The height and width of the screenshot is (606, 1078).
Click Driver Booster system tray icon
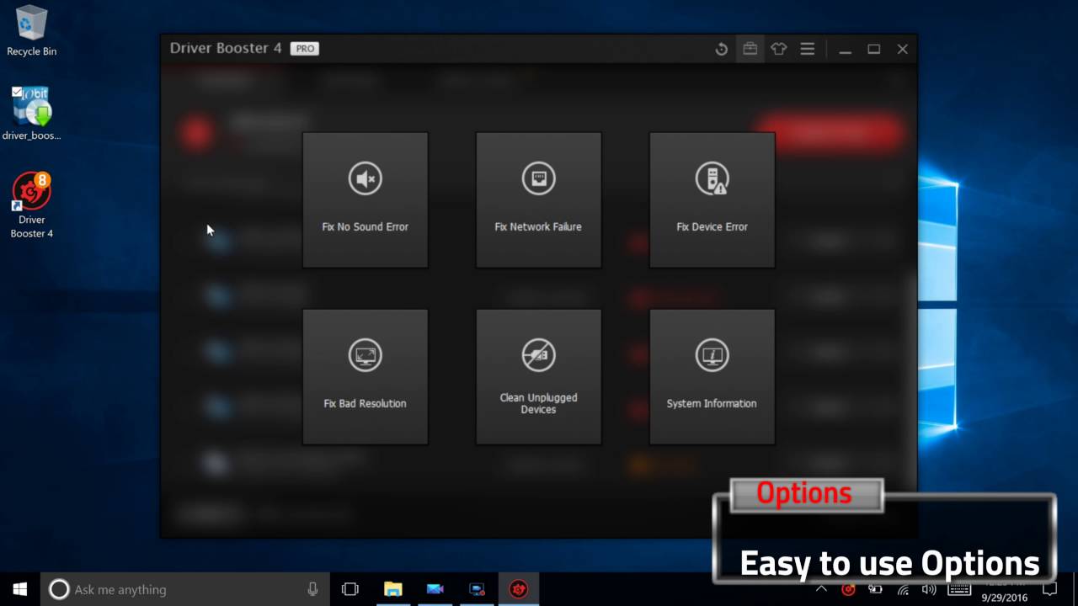(848, 589)
